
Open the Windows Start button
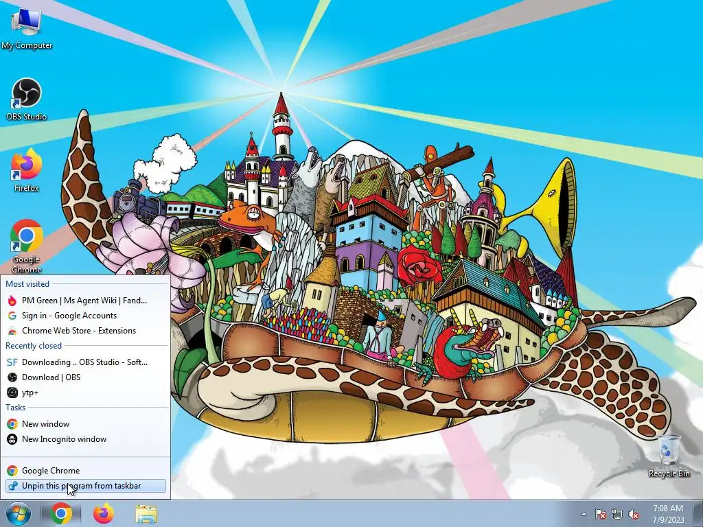[x=18, y=513]
